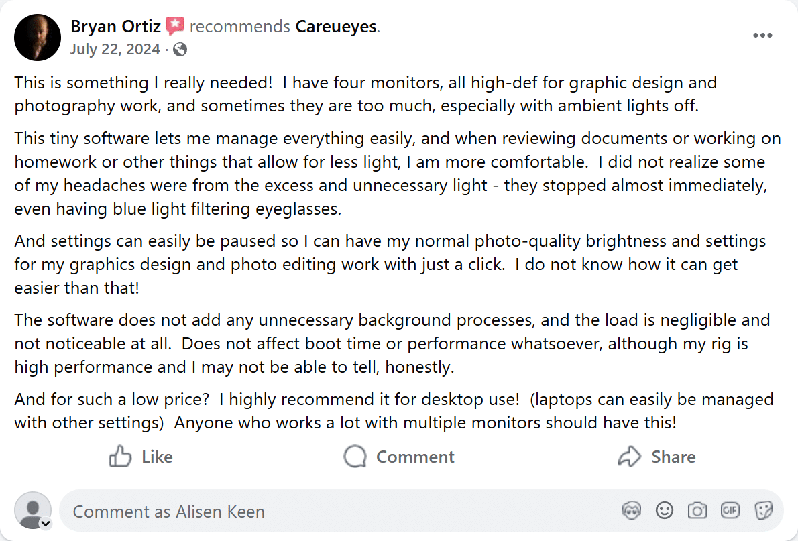Click the thumbs-up Like icon
Image resolution: width=798 pixels, height=541 pixels.
pos(119,457)
